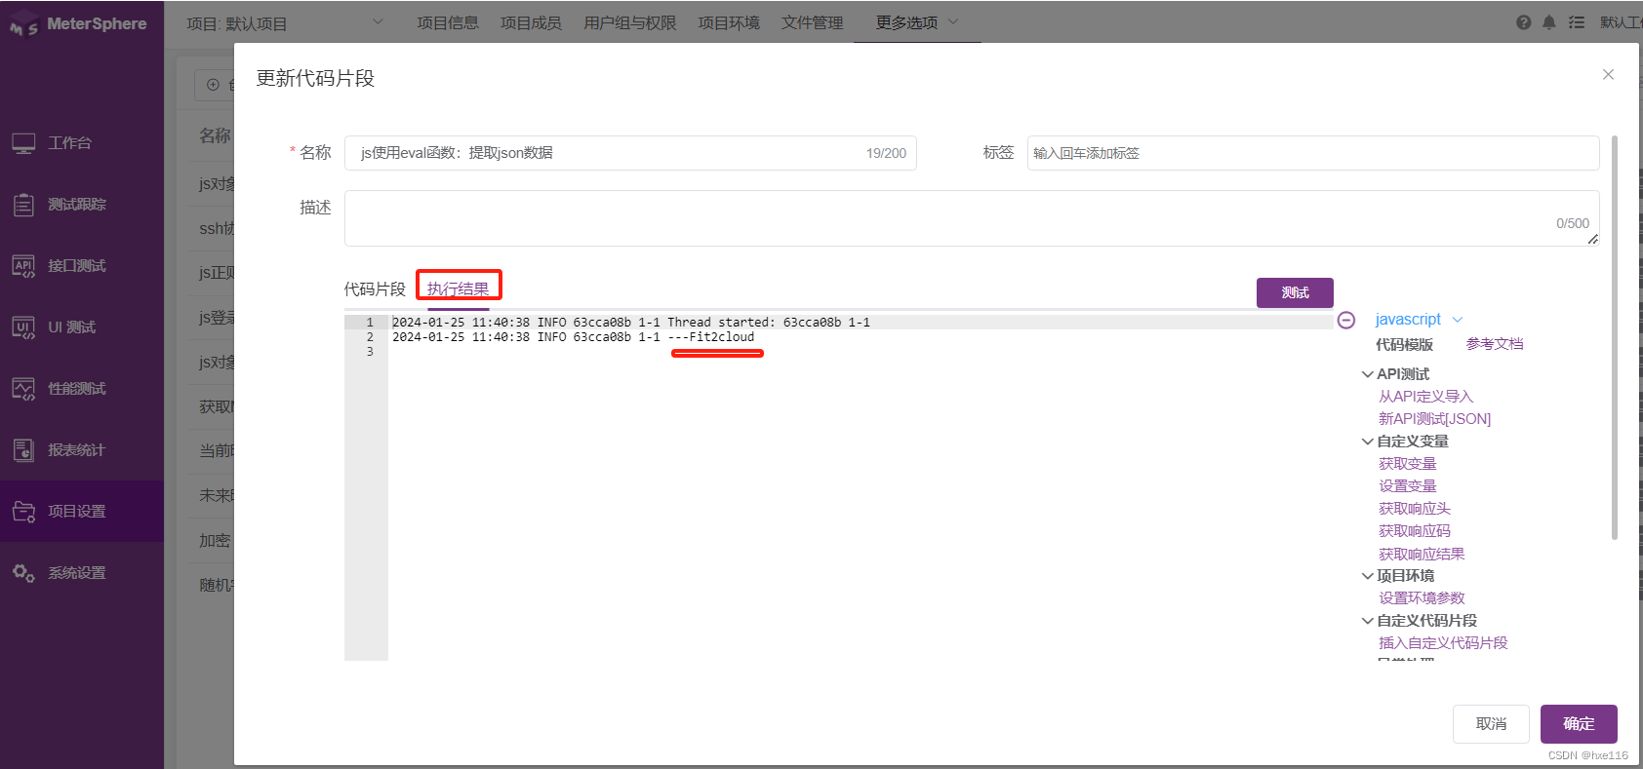Open the 性能测试 sidebar icon
Image resolution: width=1643 pixels, height=769 pixels.
23,389
